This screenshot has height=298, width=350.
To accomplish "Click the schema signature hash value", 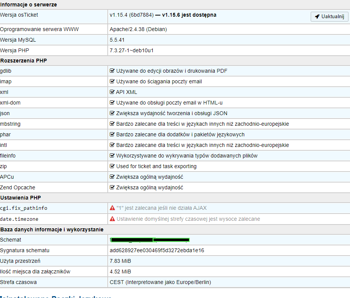I will click(157, 250).
